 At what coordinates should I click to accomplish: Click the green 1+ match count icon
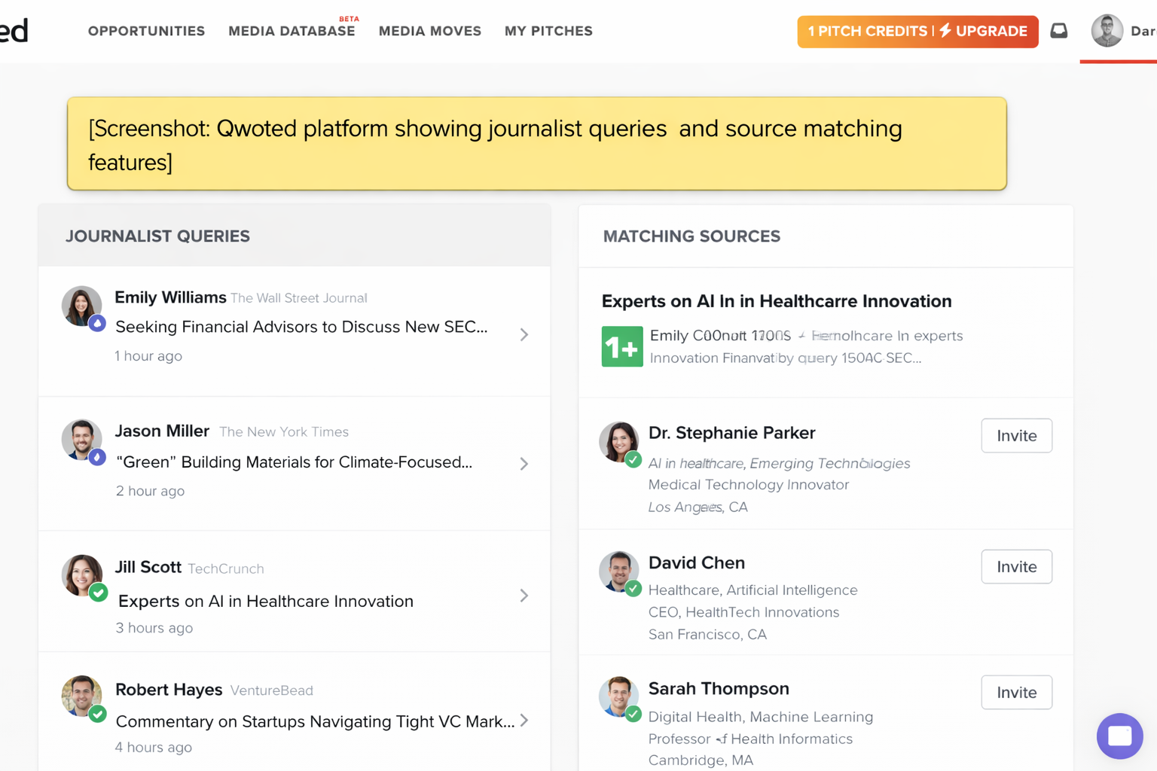pyautogui.click(x=621, y=346)
